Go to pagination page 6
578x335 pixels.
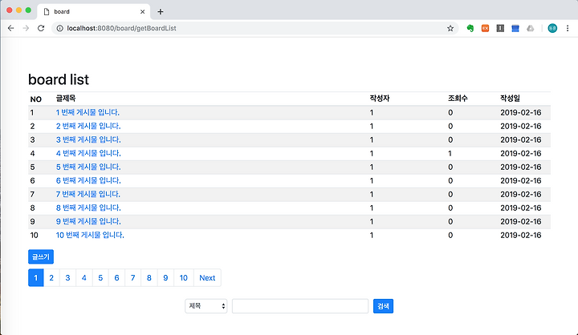coord(116,278)
